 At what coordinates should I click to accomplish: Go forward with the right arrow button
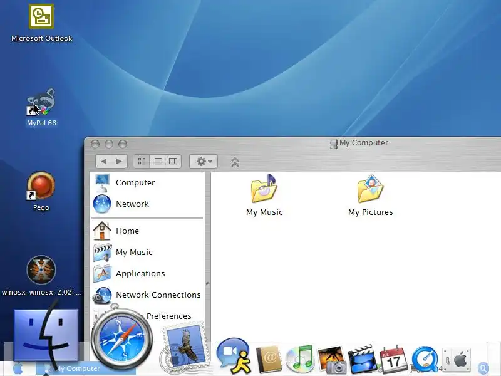119,162
